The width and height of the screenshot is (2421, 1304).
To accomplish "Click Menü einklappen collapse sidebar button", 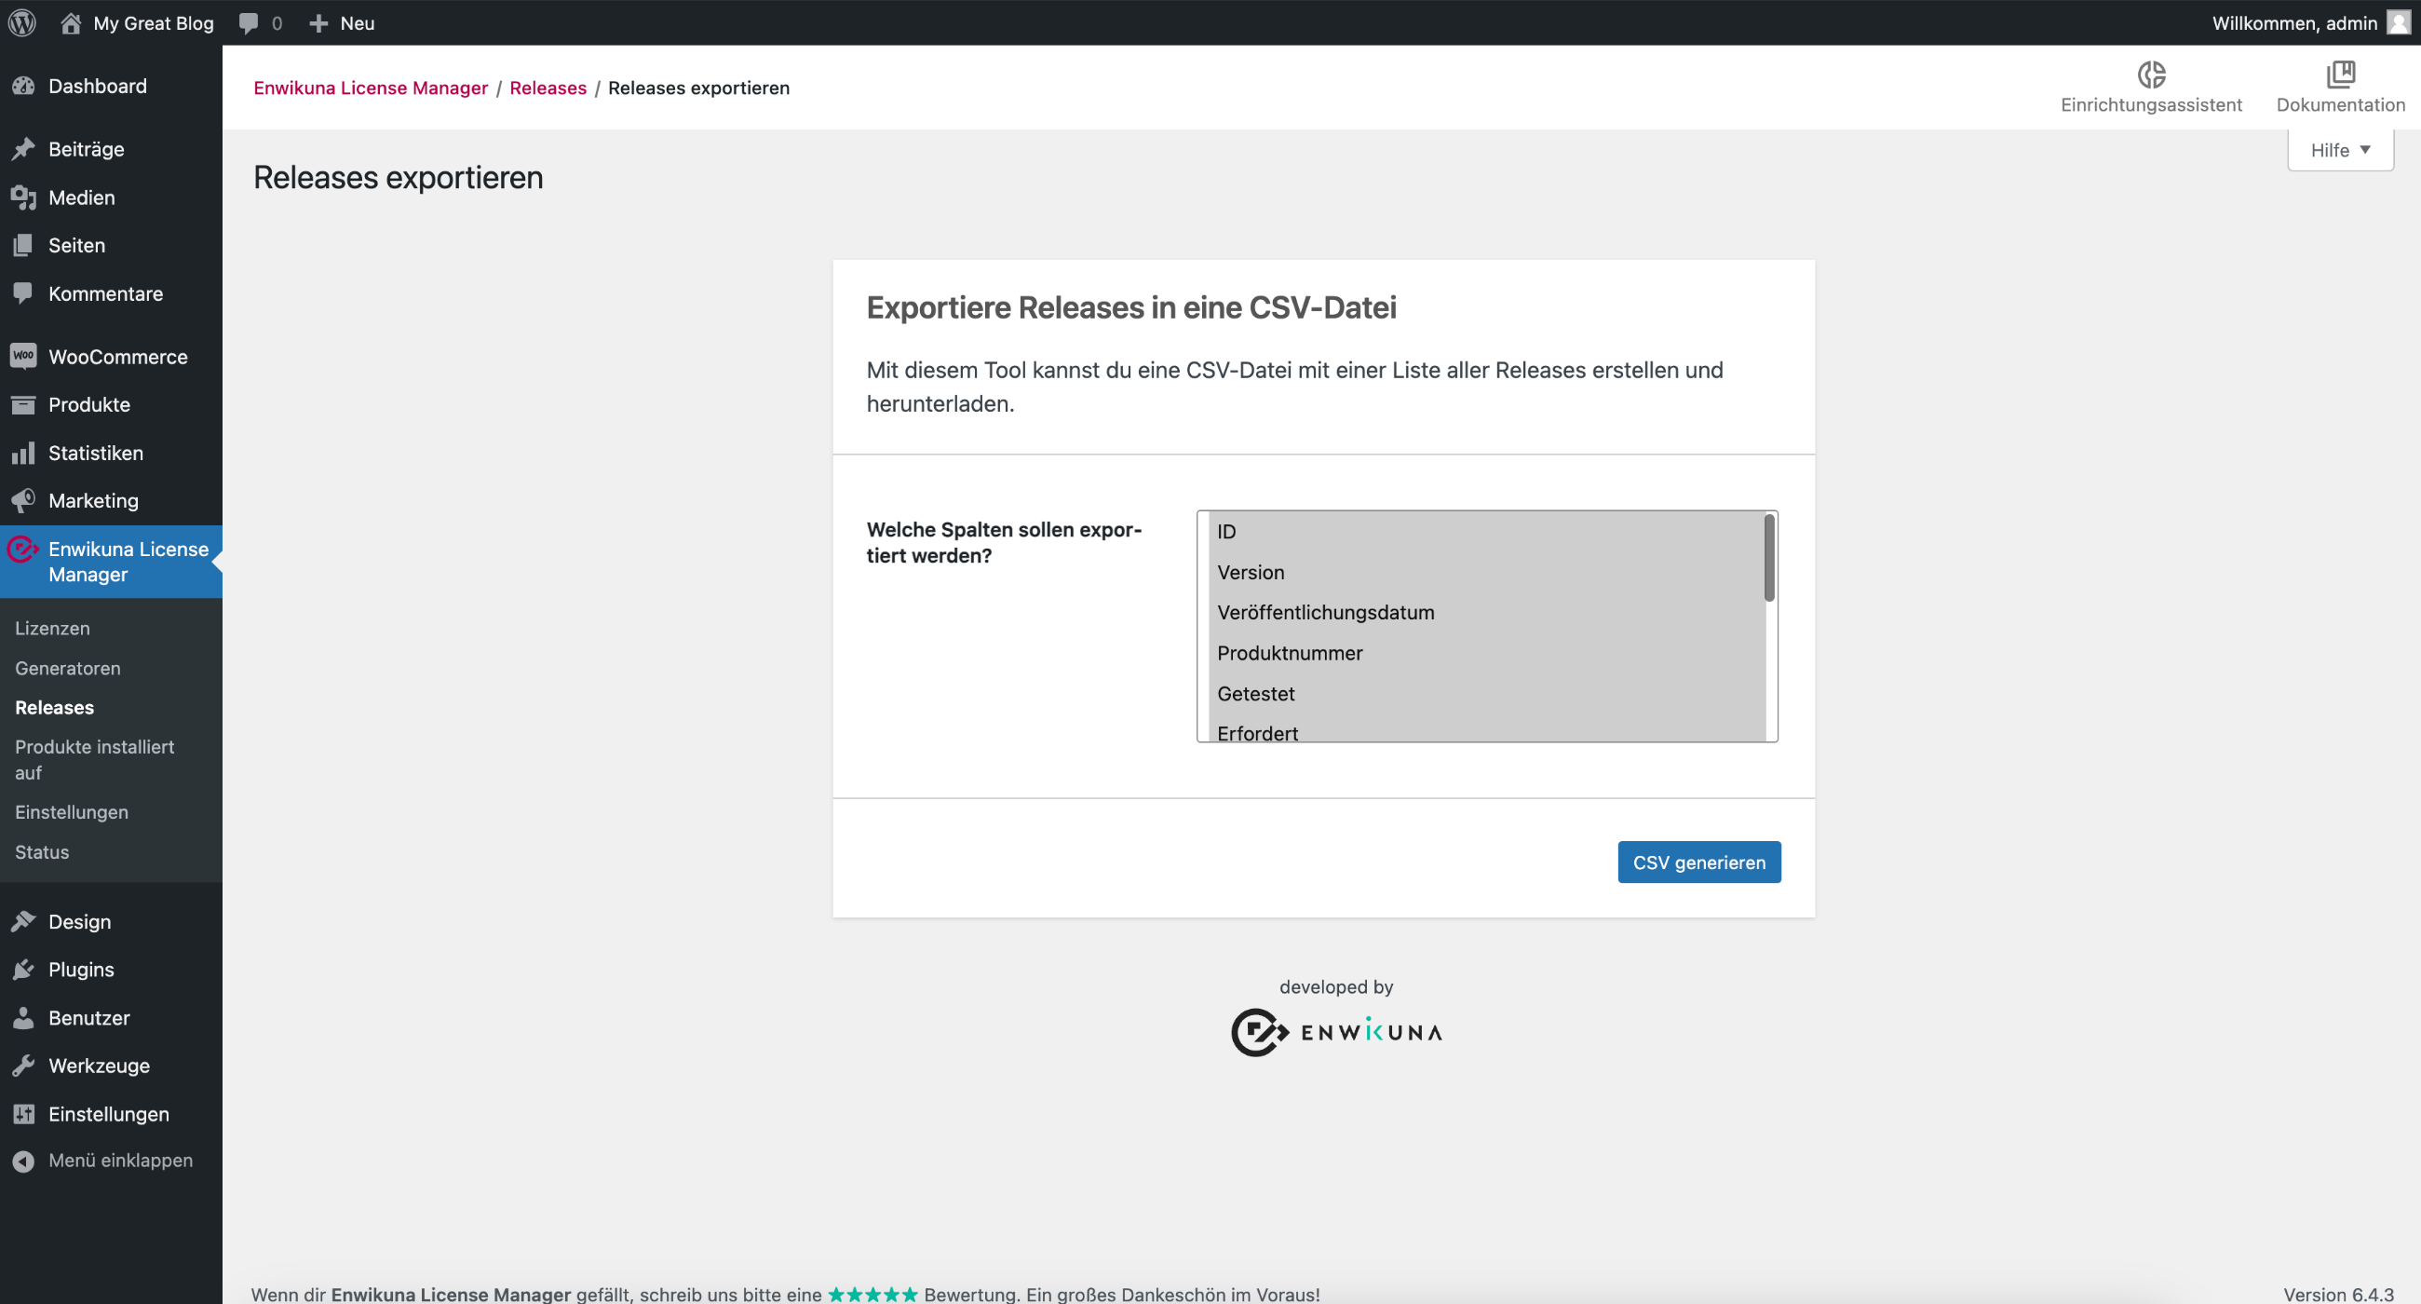I will click(122, 1161).
